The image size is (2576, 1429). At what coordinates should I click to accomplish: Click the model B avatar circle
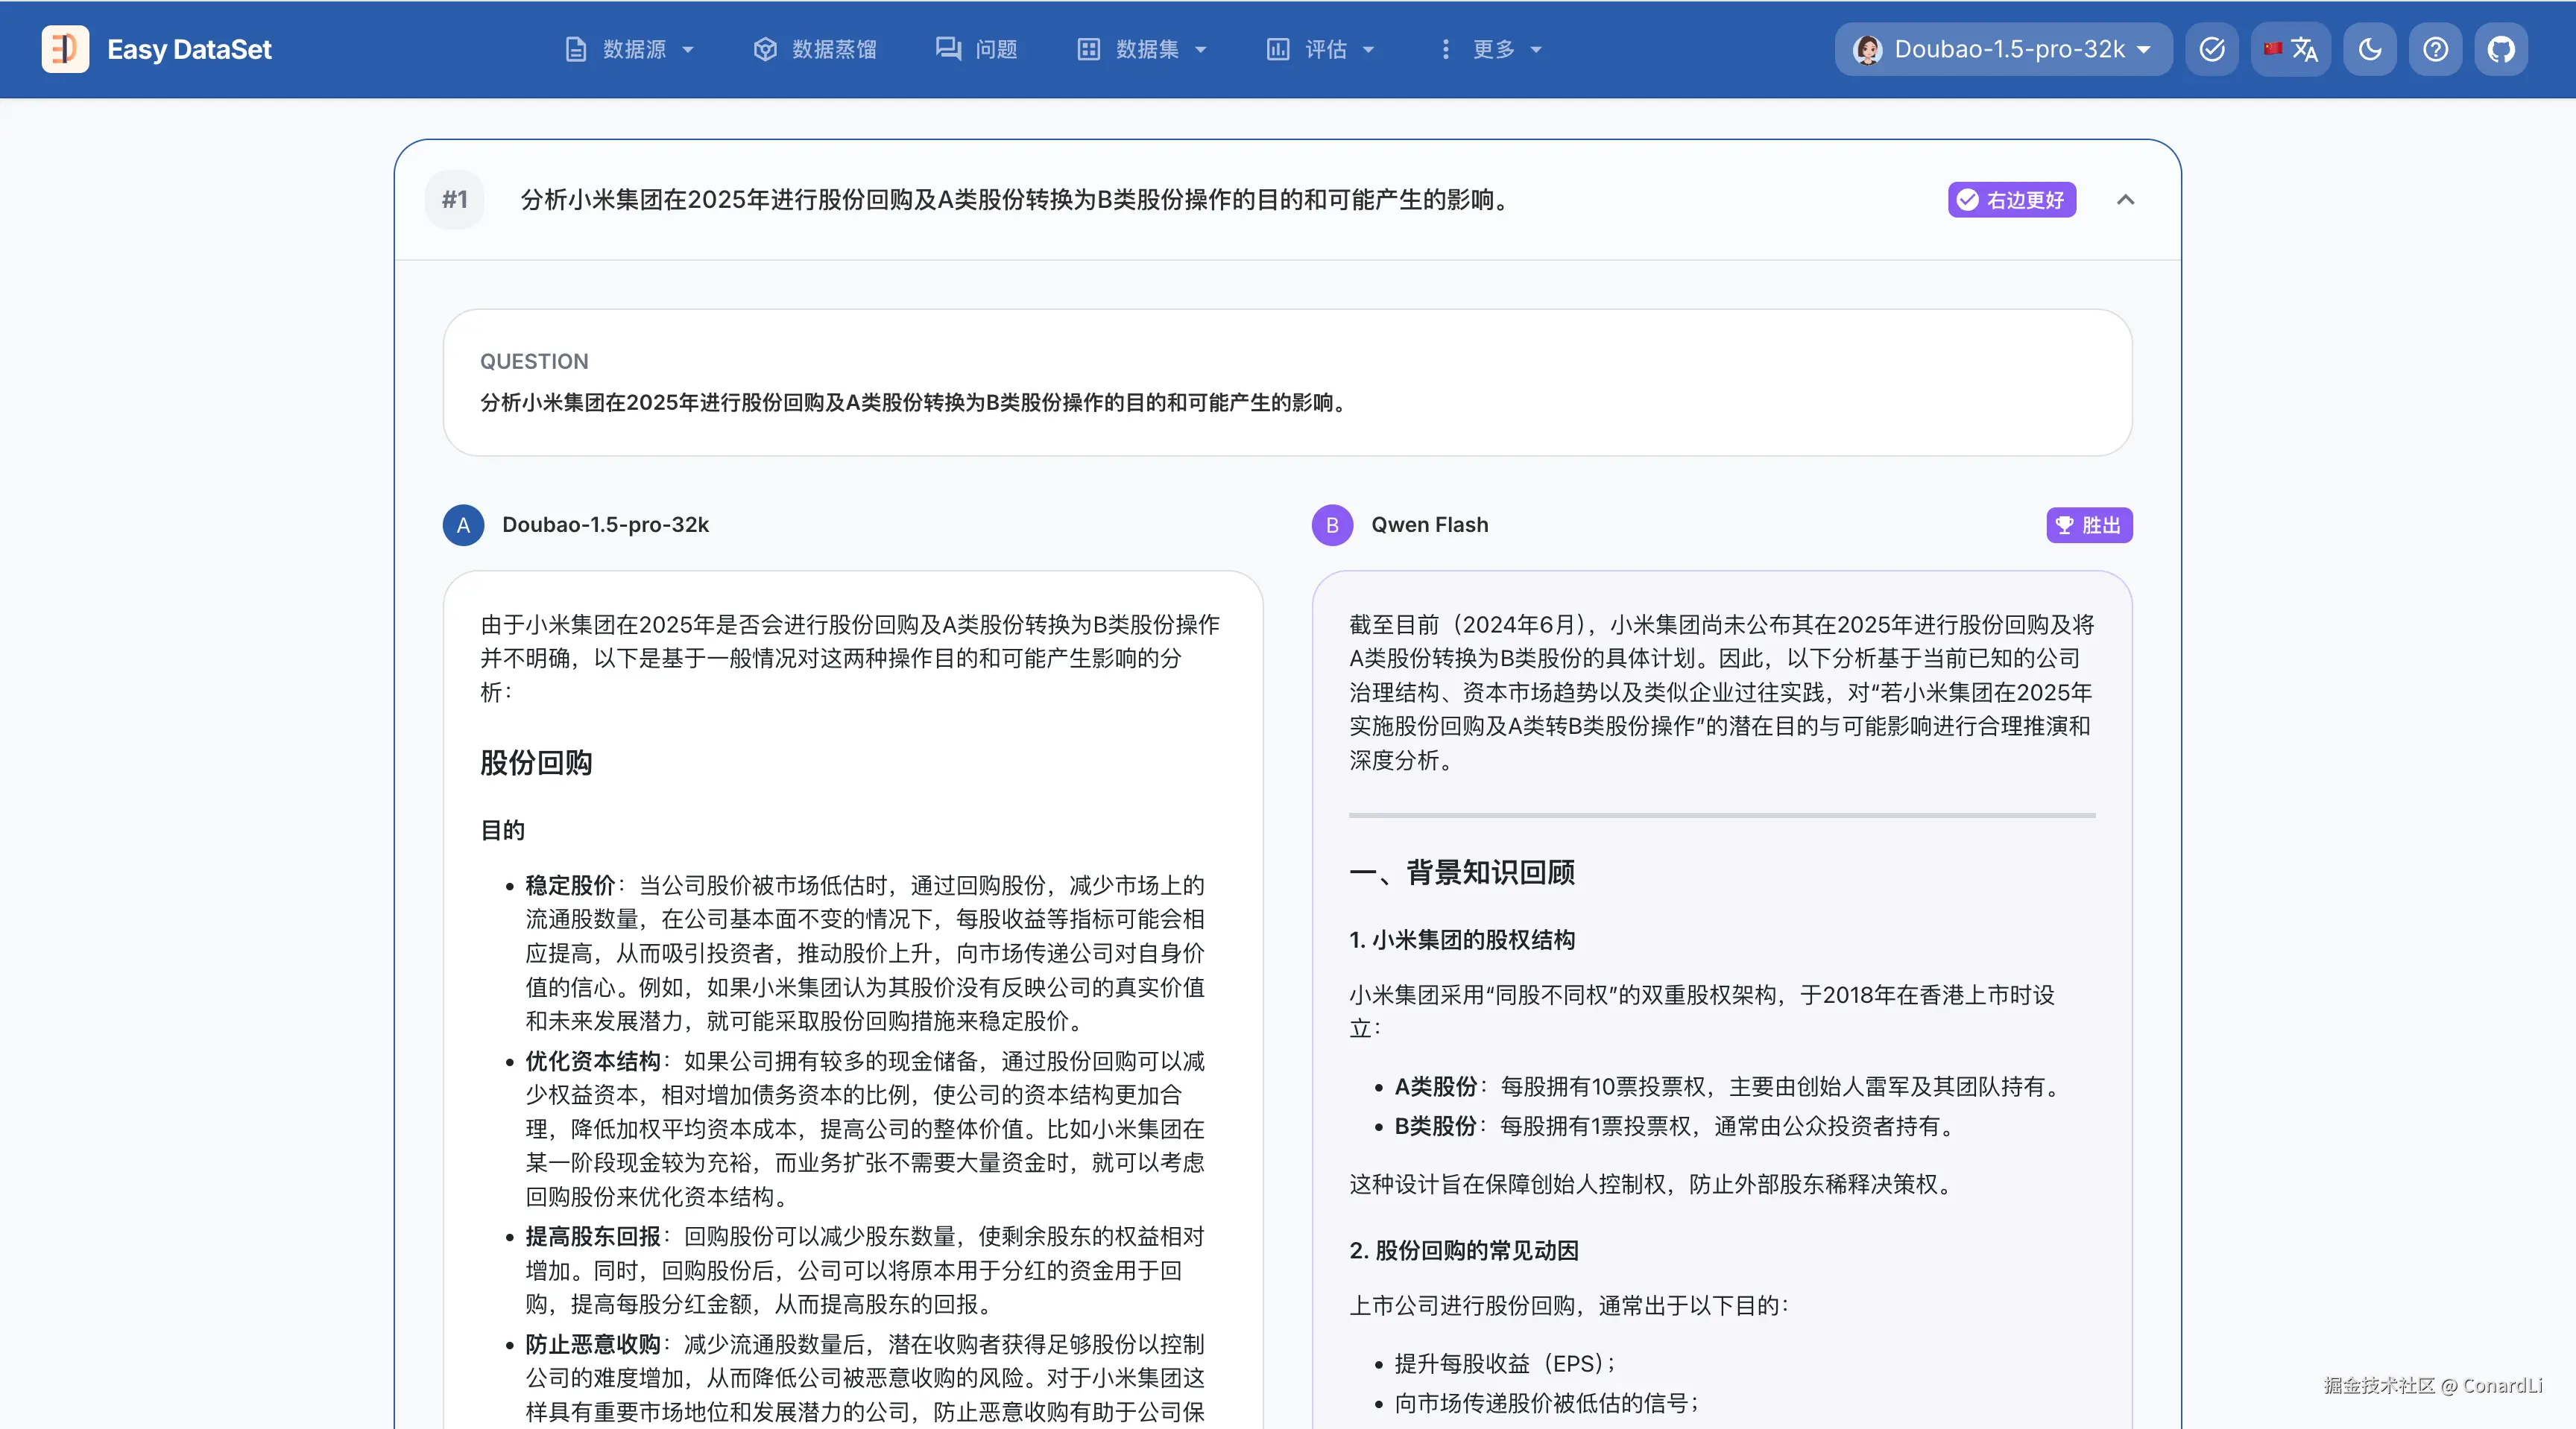(1332, 526)
